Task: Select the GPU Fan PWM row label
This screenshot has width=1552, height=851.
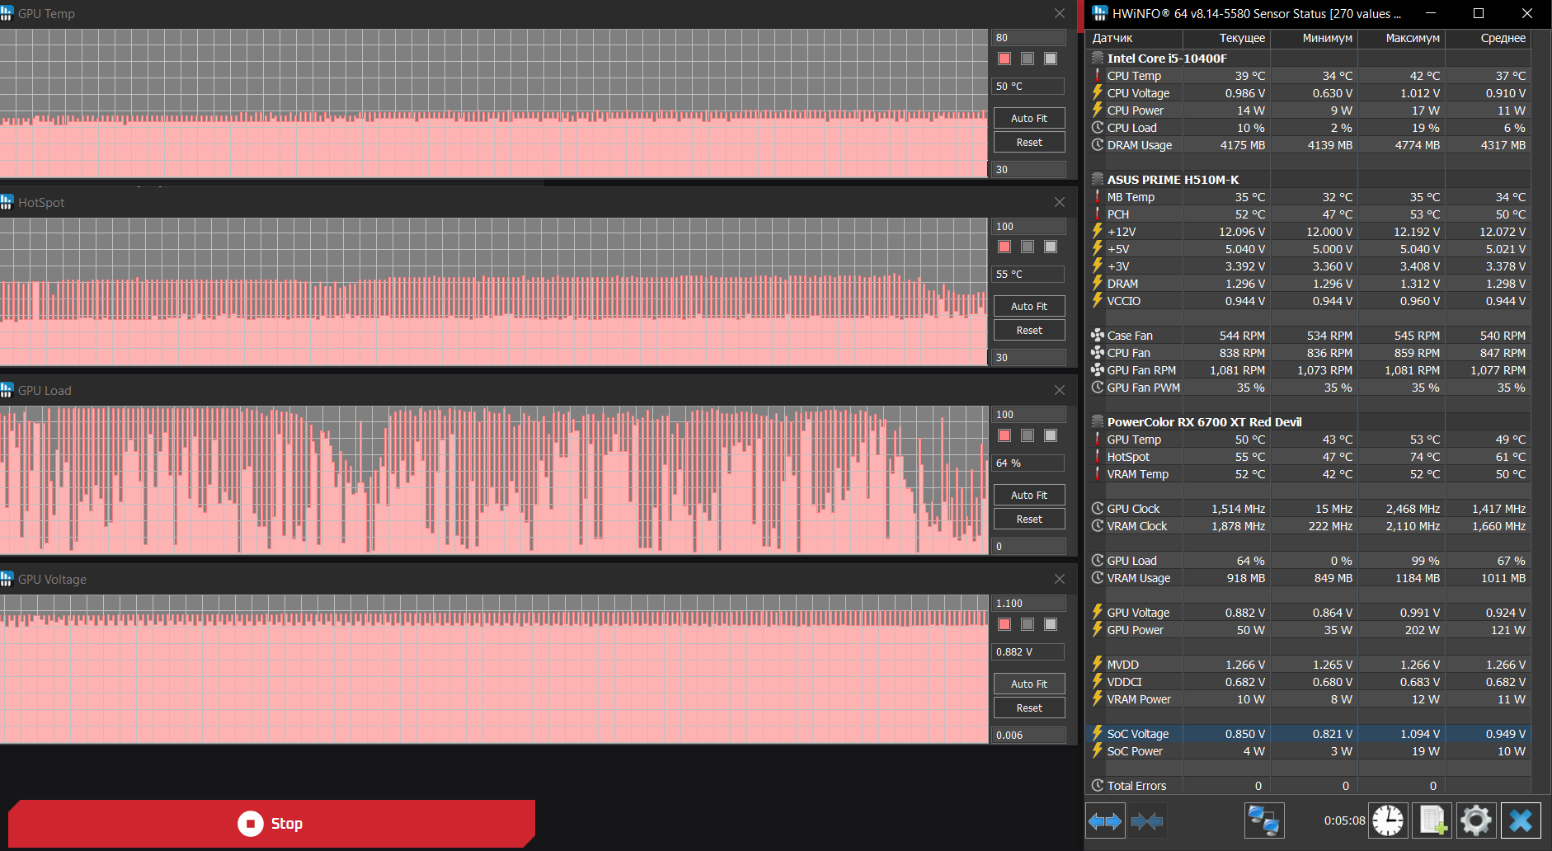Action: 1144,388
